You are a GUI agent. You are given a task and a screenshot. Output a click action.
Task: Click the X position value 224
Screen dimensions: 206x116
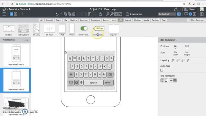(176, 46)
